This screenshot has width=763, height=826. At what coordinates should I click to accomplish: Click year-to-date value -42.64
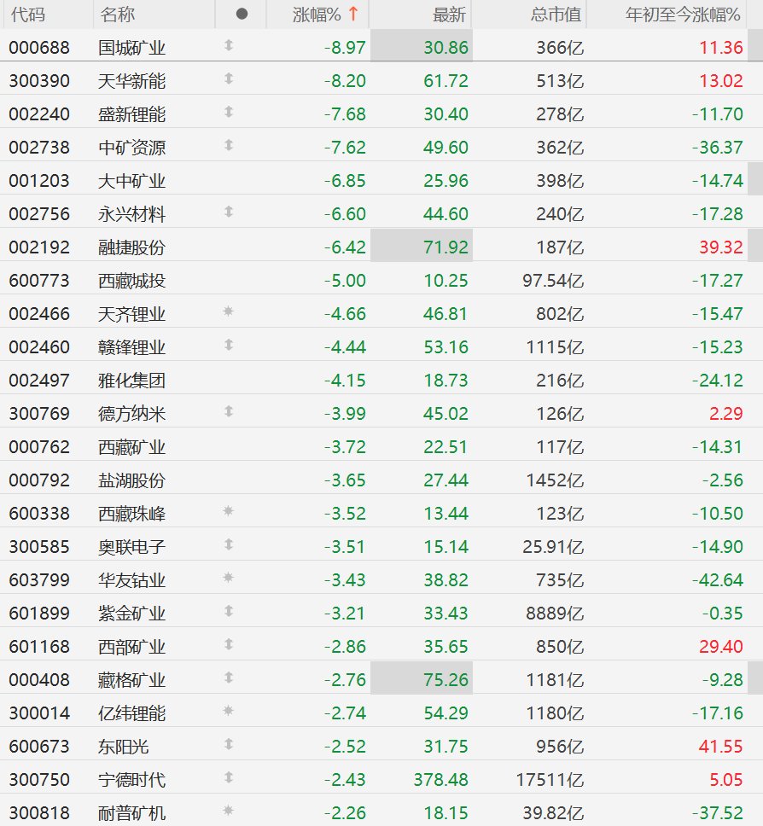717,580
